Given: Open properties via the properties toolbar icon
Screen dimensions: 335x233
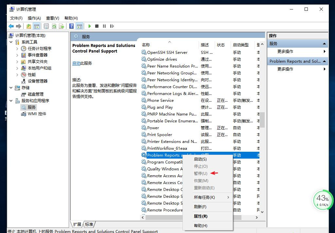Looking at the screenshot, I should click(x=46, y=26).
